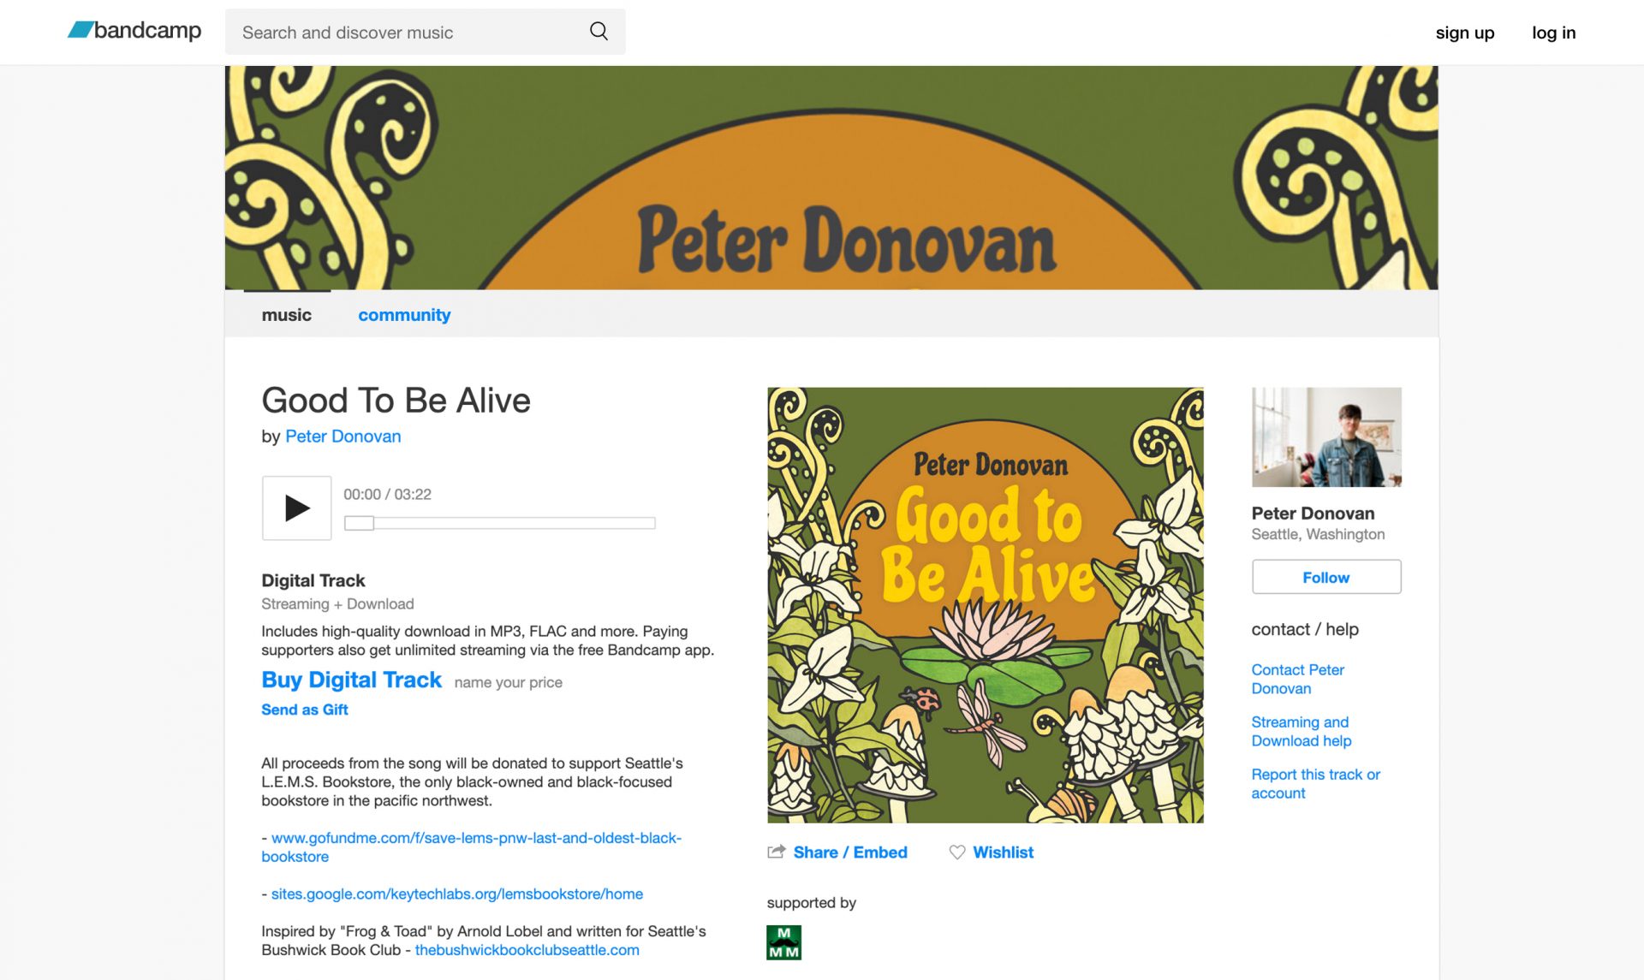Play the Good To Be Alive track
Image resolution: width=1644 pixels, height=980 pixels.
296,508
